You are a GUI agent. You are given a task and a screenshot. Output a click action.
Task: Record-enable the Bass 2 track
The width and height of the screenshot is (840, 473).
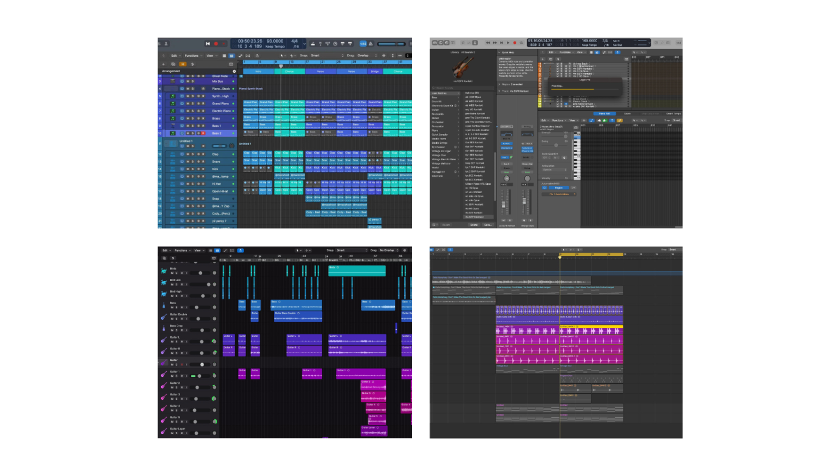203,133
